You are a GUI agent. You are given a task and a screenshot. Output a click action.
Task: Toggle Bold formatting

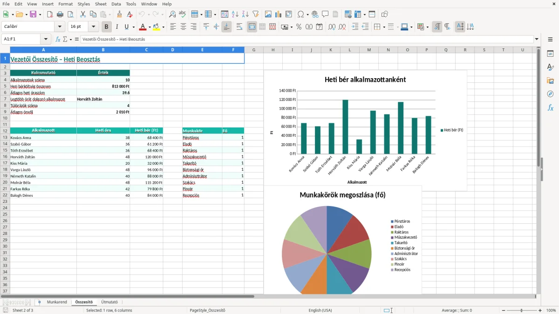click(x=107, y=27)
